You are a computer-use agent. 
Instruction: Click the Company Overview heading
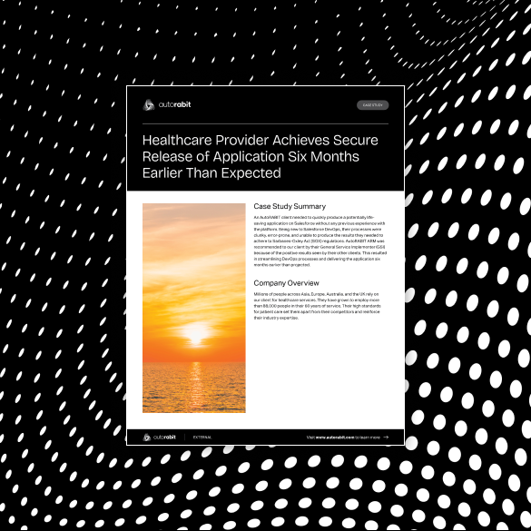(286, 283)
